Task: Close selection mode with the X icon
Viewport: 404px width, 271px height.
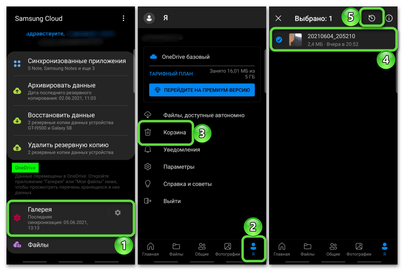Action: [x=278, y=18]
